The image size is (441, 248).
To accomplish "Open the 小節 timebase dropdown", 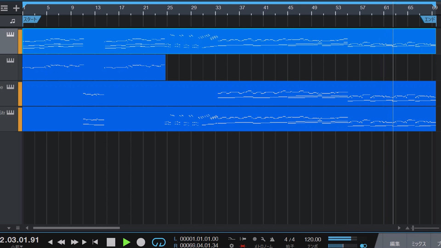I will (x=17, y=246).
